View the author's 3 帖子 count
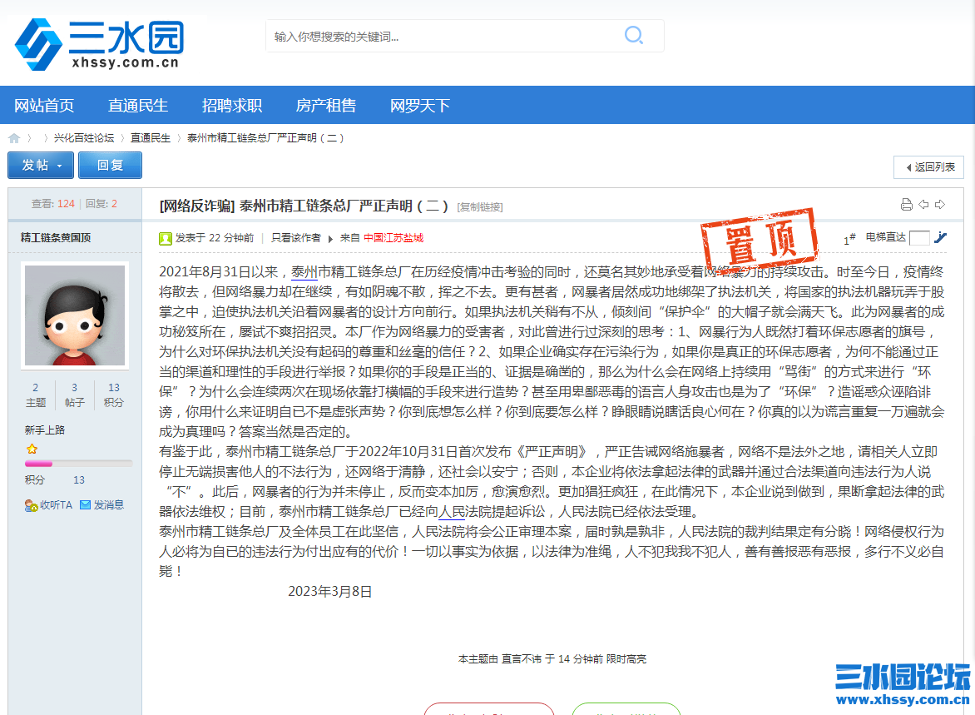 pyautogui.click(x=75, y=395)
